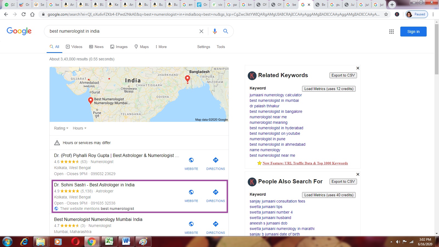
Task: Open Opera browser from taskbar
Action: point(75,242)
